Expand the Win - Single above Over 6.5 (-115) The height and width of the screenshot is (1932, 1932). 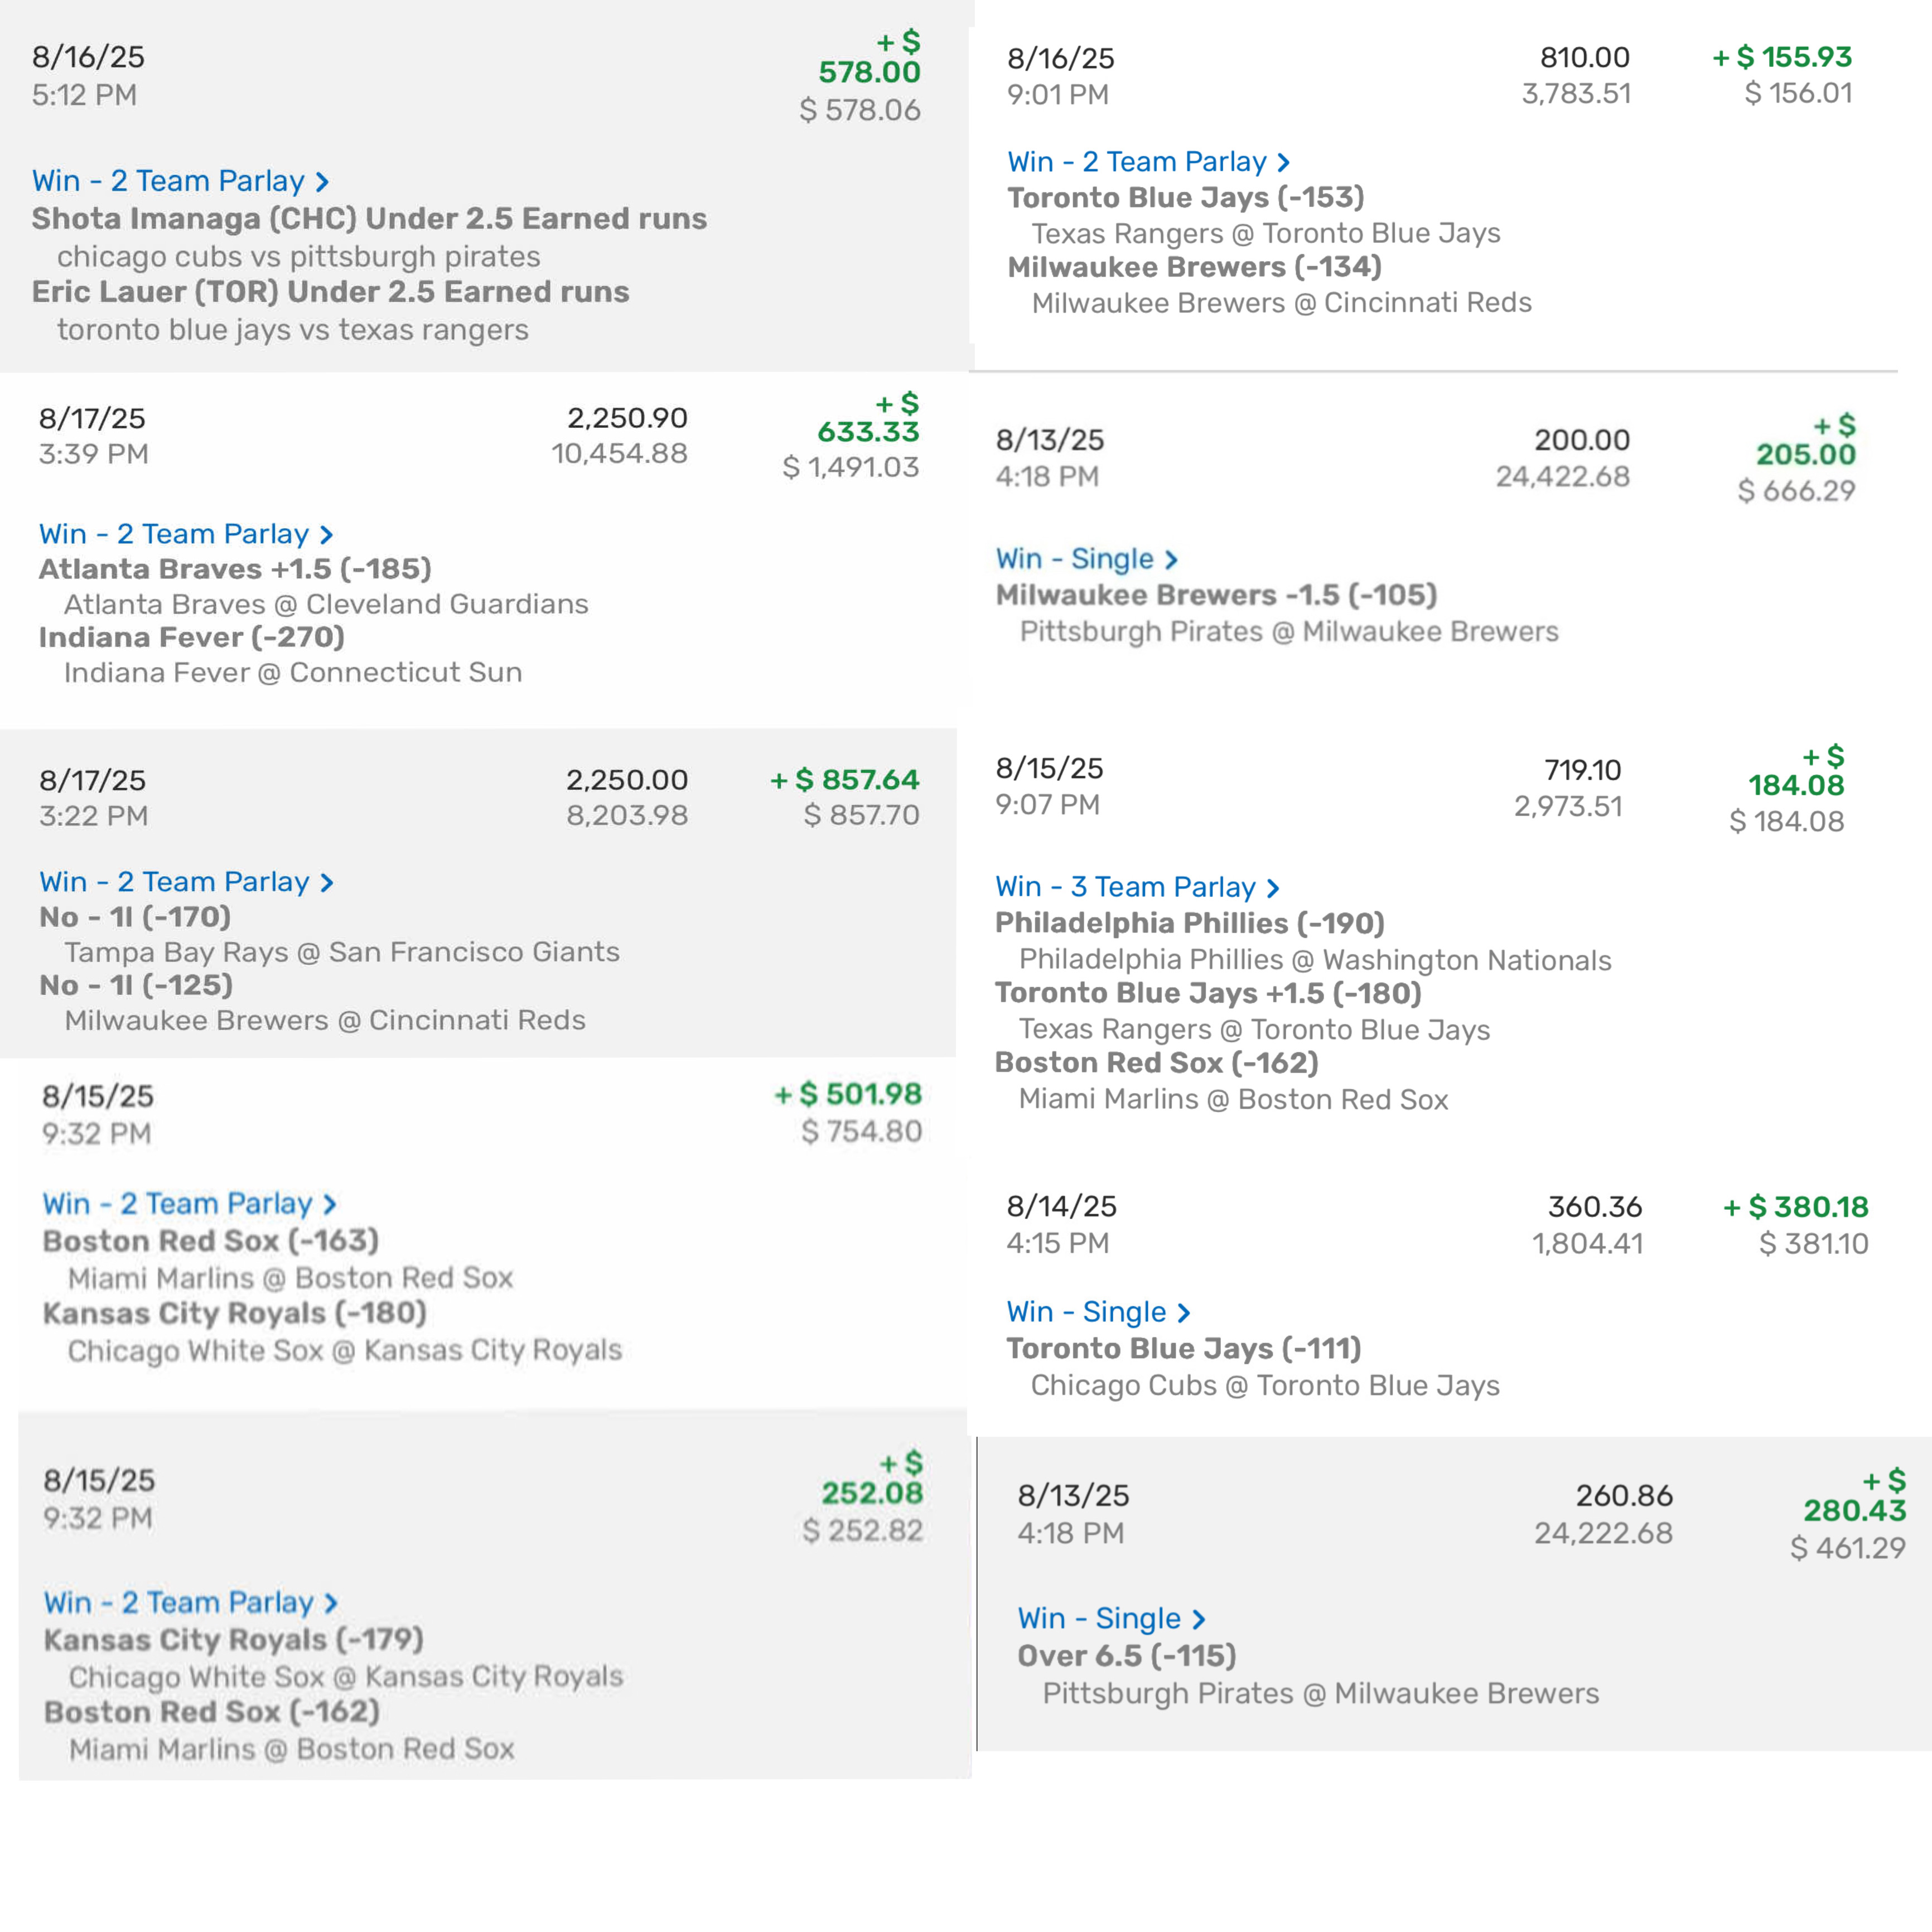tap(1100, 1618)
